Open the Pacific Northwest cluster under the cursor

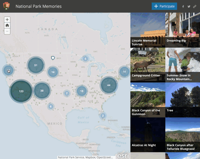point(8,70)
